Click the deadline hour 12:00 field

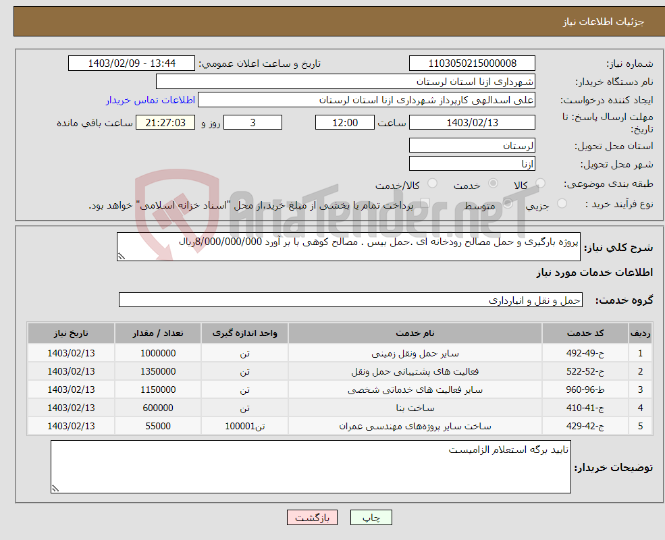[345, 122]
